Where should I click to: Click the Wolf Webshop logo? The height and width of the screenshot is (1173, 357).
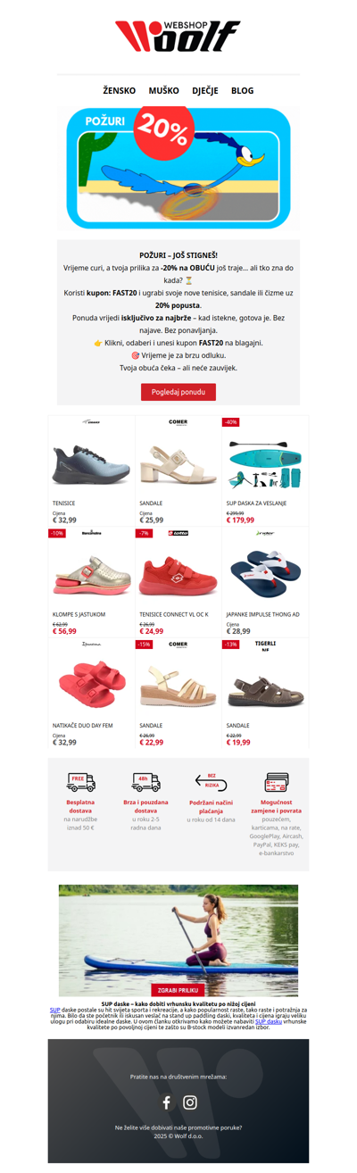coord(178,37)
